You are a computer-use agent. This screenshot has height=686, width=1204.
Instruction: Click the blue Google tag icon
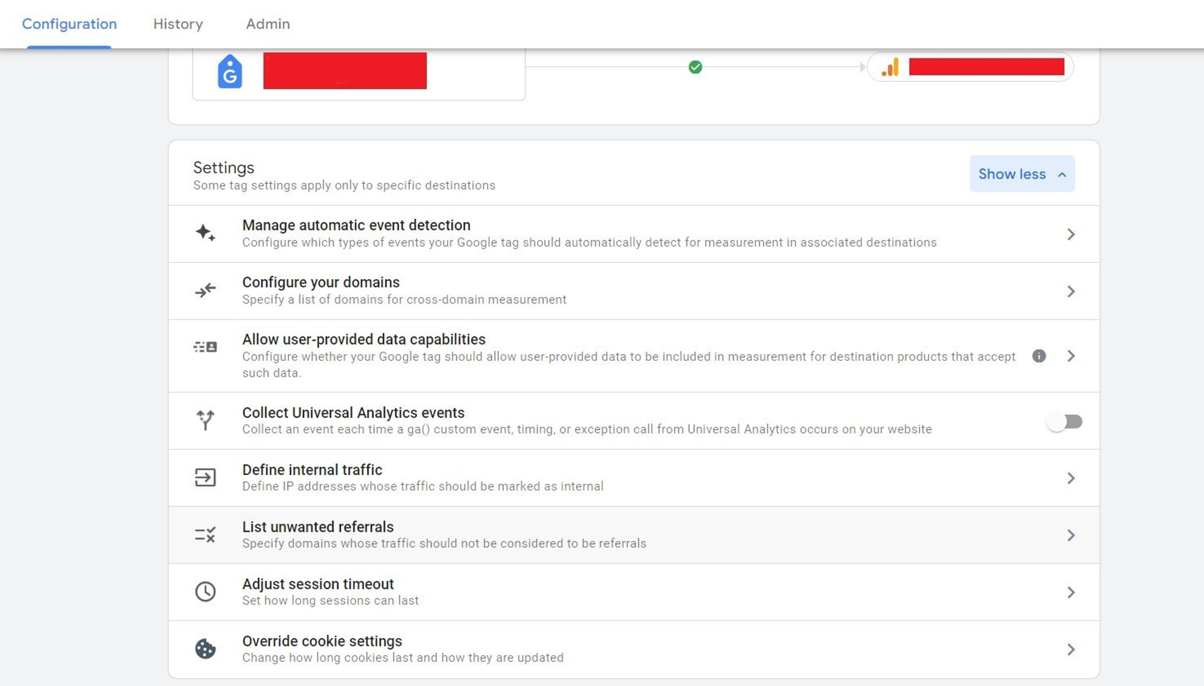pos(230,71)
